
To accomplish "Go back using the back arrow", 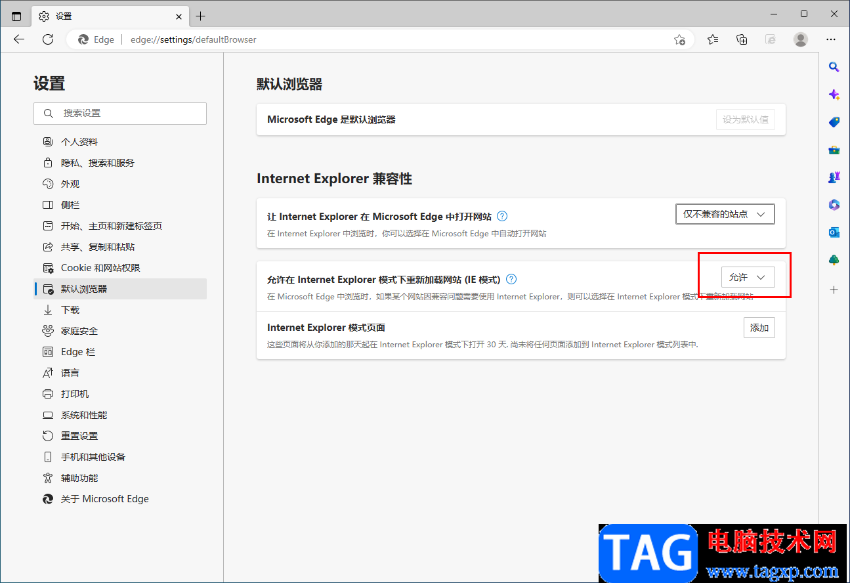I will coord(19,39).
